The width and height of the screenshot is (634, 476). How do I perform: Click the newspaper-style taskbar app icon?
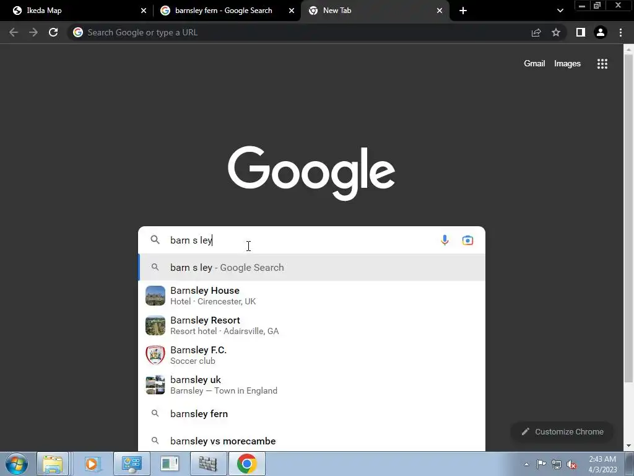coord(170,464)
